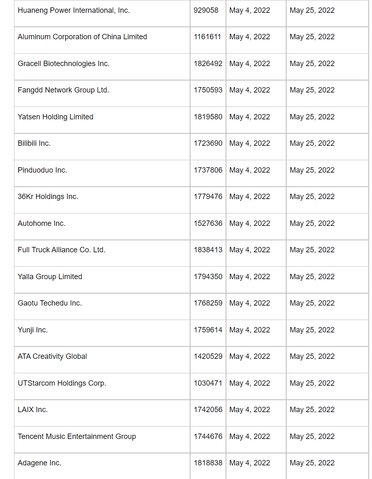Click the number 1759614 for Yunji Inc.
372x479 pixels.
208,330
